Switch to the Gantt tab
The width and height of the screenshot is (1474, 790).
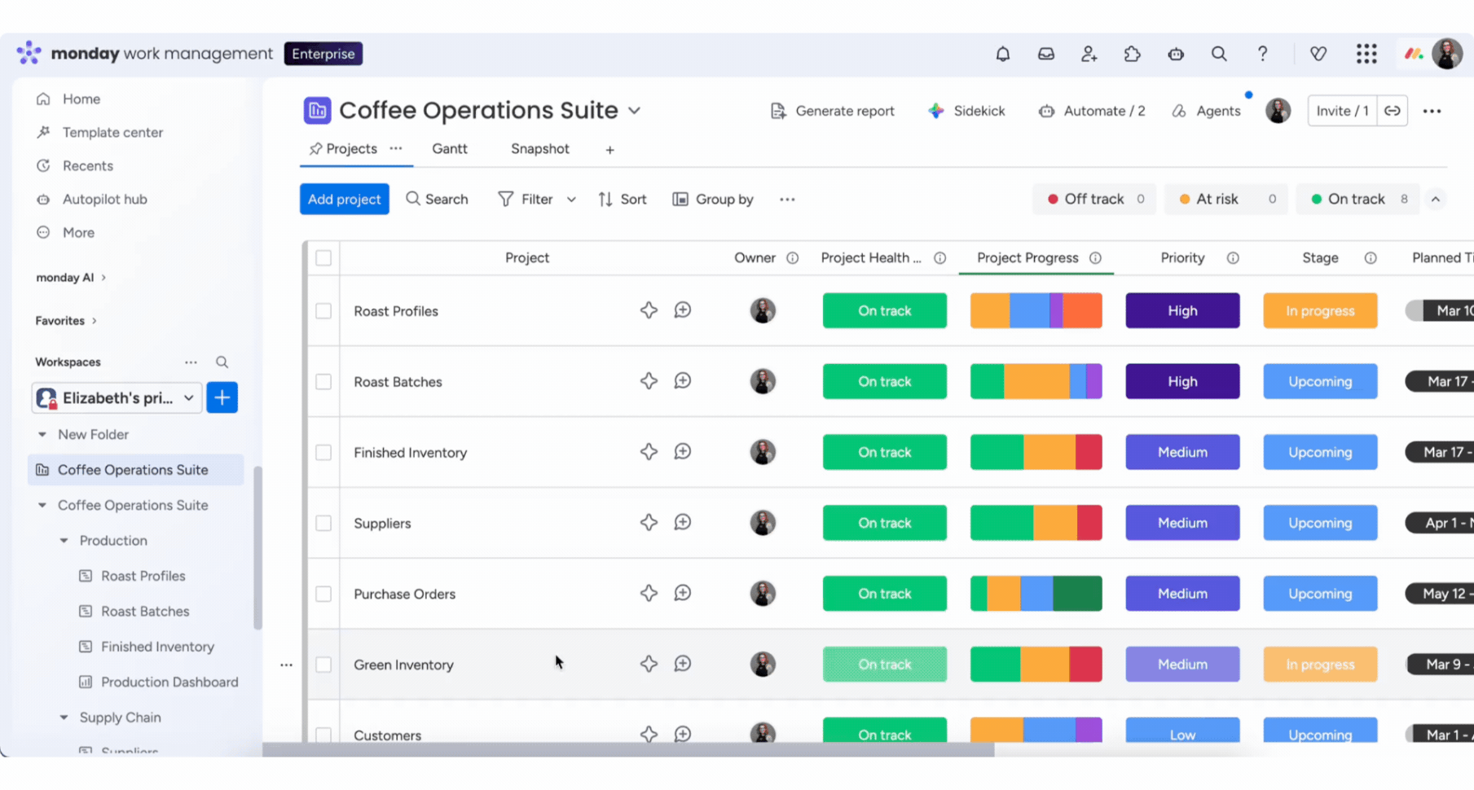pos(450,149)
